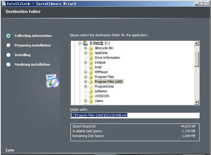Click the folder tree scrollbar thumb
Viewport: 211px width, 155px height.
pos(196,59)
